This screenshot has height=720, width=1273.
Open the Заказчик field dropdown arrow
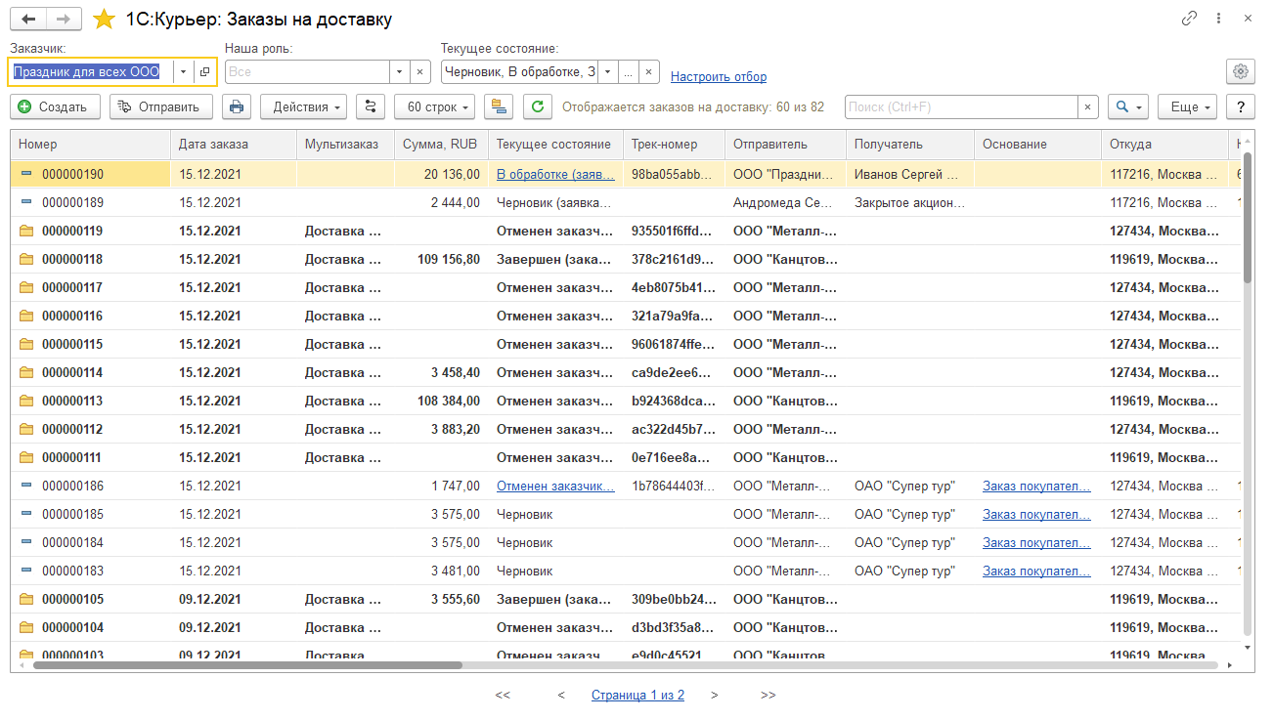183,71
